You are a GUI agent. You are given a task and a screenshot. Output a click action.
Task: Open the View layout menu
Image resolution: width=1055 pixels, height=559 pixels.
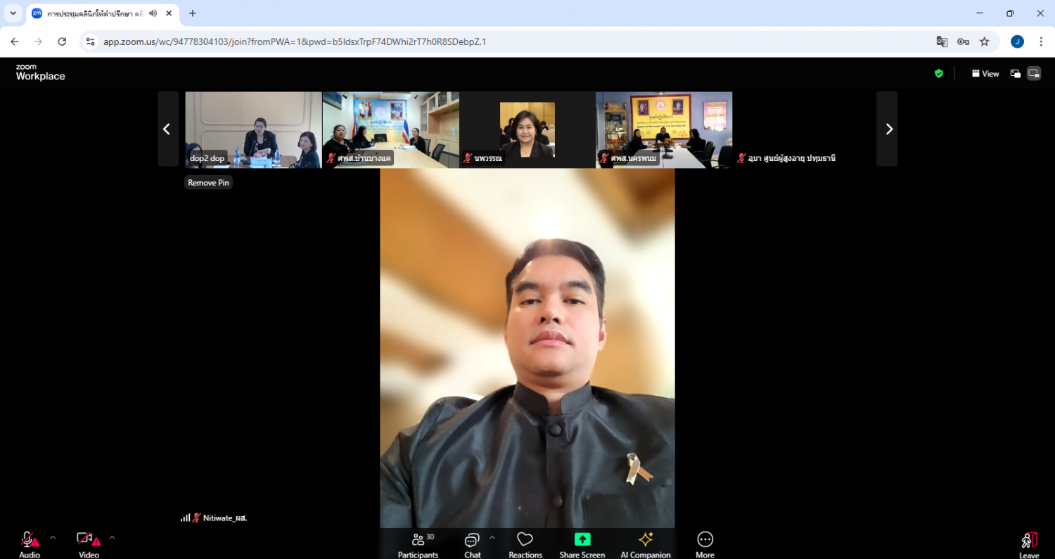click(x=985, y=73)
